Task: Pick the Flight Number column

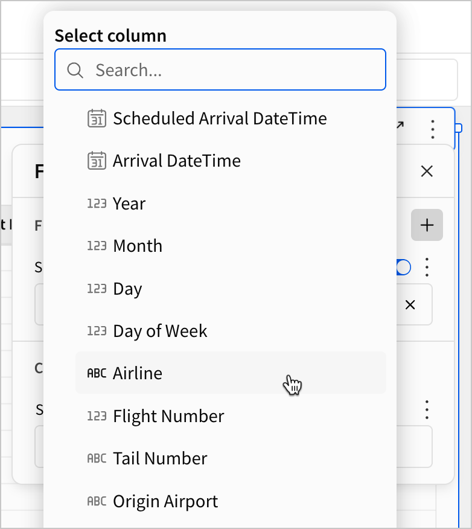Action: tap(168, 416)
